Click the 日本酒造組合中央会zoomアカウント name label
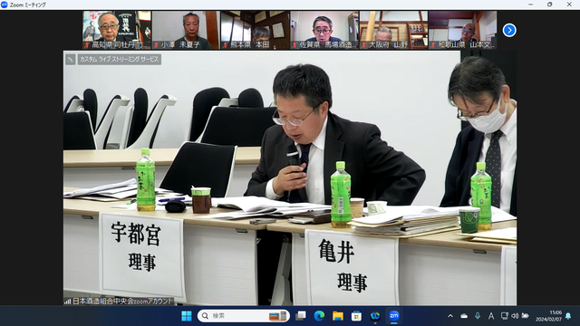Image resolution: width=580 pixels, height=326 pixels. coord(123,302)
